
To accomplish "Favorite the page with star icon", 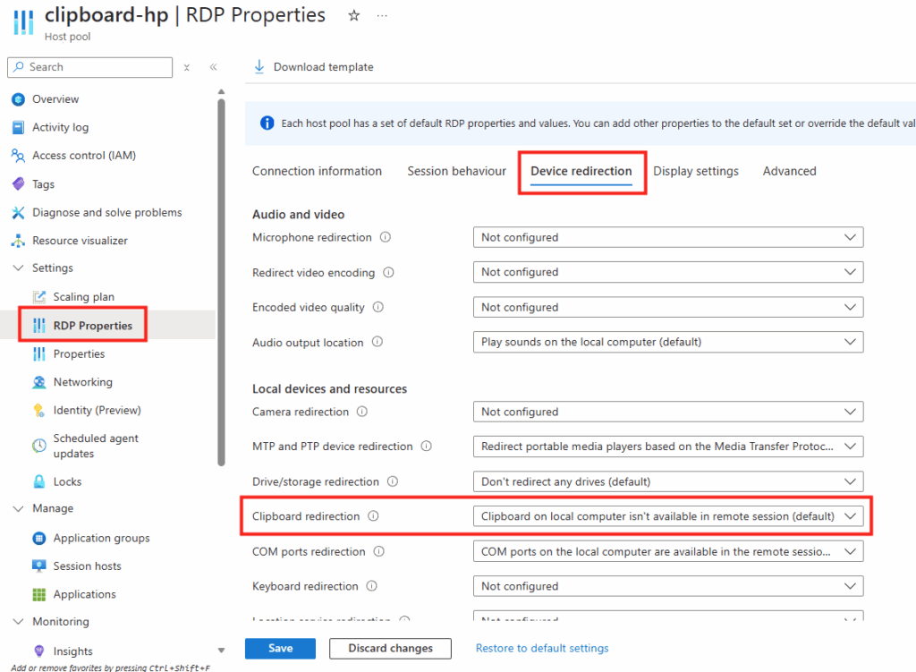I will tap(353, 16).
